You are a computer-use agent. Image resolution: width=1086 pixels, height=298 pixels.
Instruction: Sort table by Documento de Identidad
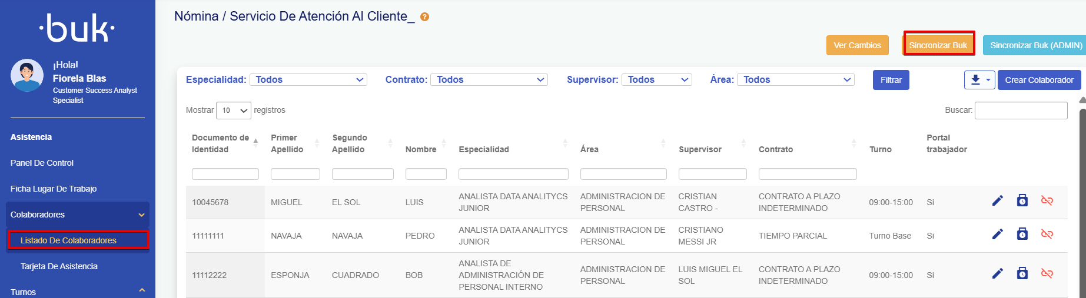click(224, 143)
